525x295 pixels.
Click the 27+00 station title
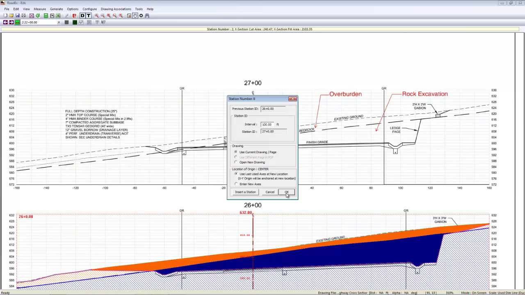[x=253, y=83]
